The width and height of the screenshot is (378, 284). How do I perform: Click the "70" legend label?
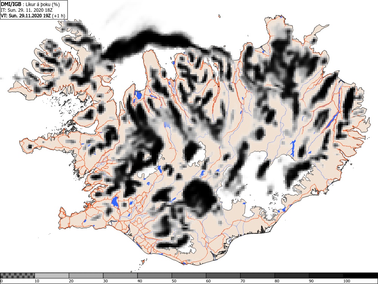[243, 281]
